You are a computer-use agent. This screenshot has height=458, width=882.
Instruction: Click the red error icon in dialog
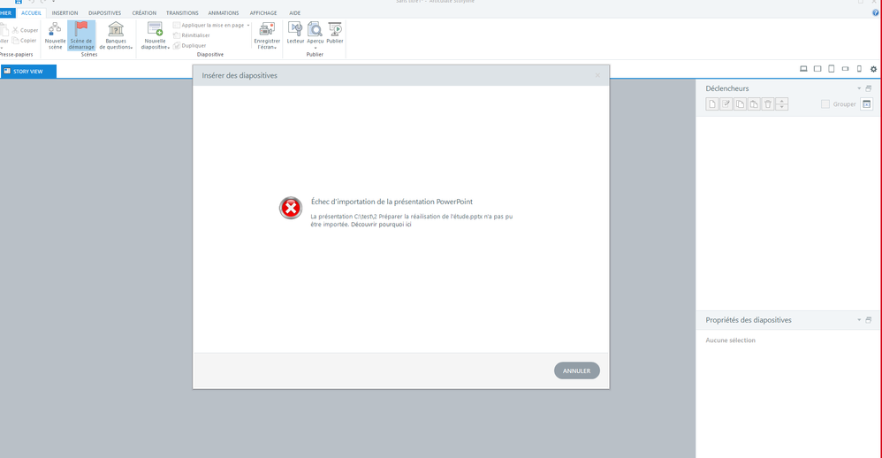coord(291,208)
